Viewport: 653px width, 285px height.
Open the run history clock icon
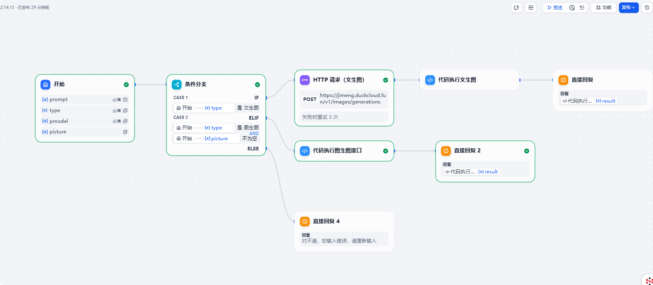point(572,8)
